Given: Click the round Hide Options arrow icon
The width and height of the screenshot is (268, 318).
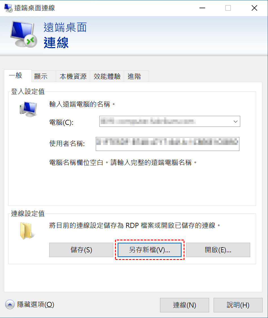Looking at the screenshot, I should point(10,304).
